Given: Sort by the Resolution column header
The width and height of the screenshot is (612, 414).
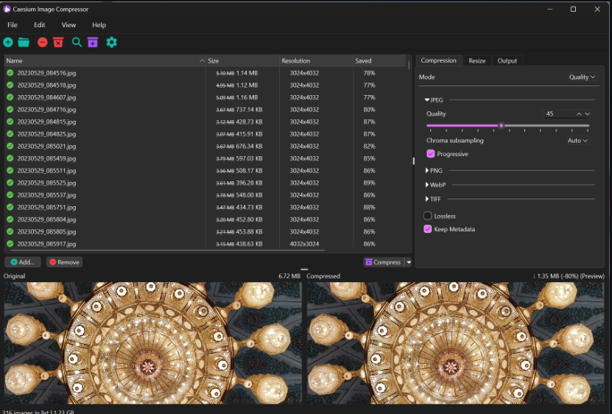Looking at the screenshot, I should coord(316,60).
